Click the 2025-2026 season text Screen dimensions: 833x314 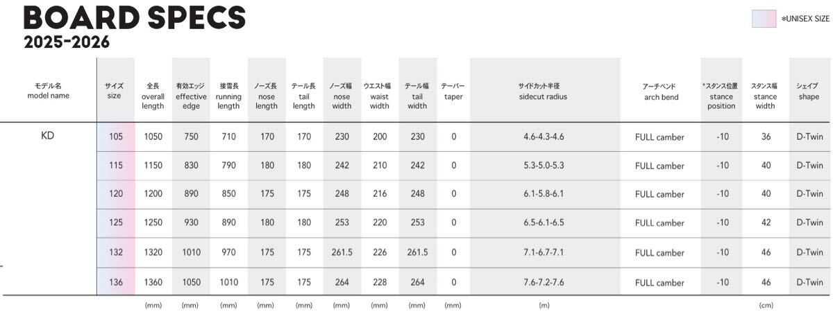(x=67, y=42)
